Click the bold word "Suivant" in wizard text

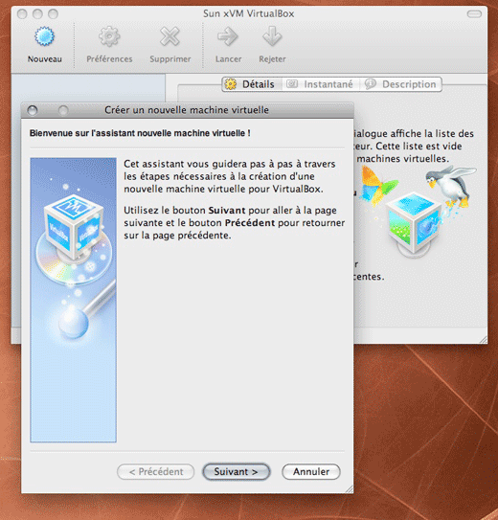pos(227,211)
